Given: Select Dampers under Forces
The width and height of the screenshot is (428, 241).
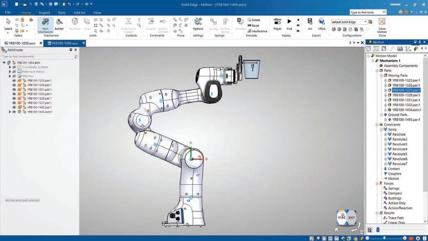Looking at the screenshot, I should point(395,193).
